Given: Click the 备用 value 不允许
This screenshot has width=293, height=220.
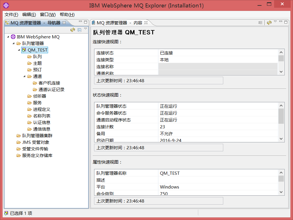Looking at the screenshot, I should [x=167, y=134].
